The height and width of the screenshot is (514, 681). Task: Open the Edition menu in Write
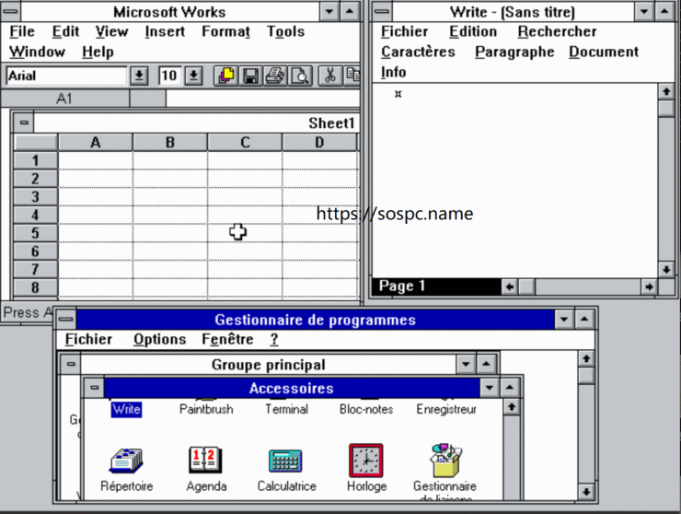(x=473, y=31)
